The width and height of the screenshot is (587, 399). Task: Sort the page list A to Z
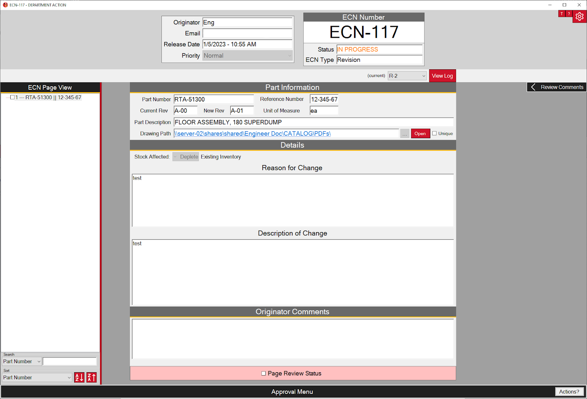pos(79,377)
